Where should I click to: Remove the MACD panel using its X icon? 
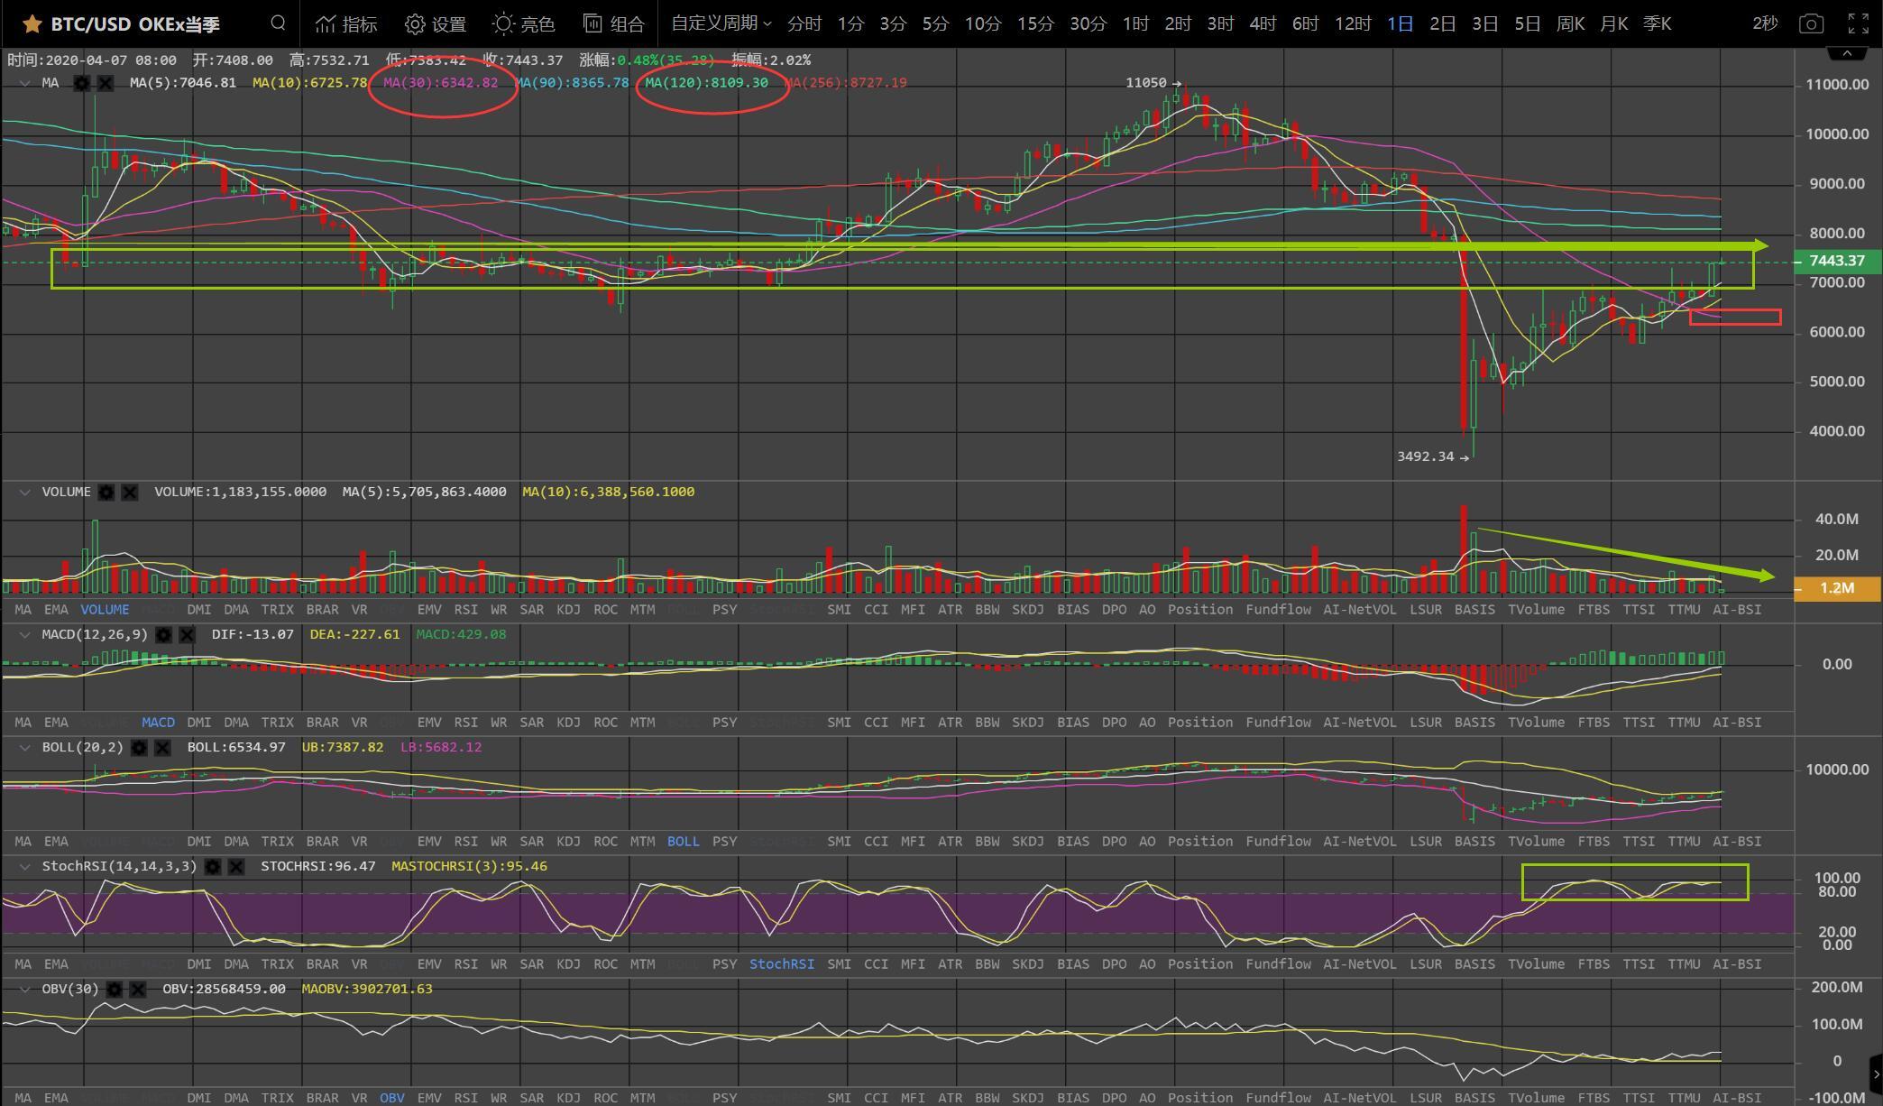coord(187,635)
